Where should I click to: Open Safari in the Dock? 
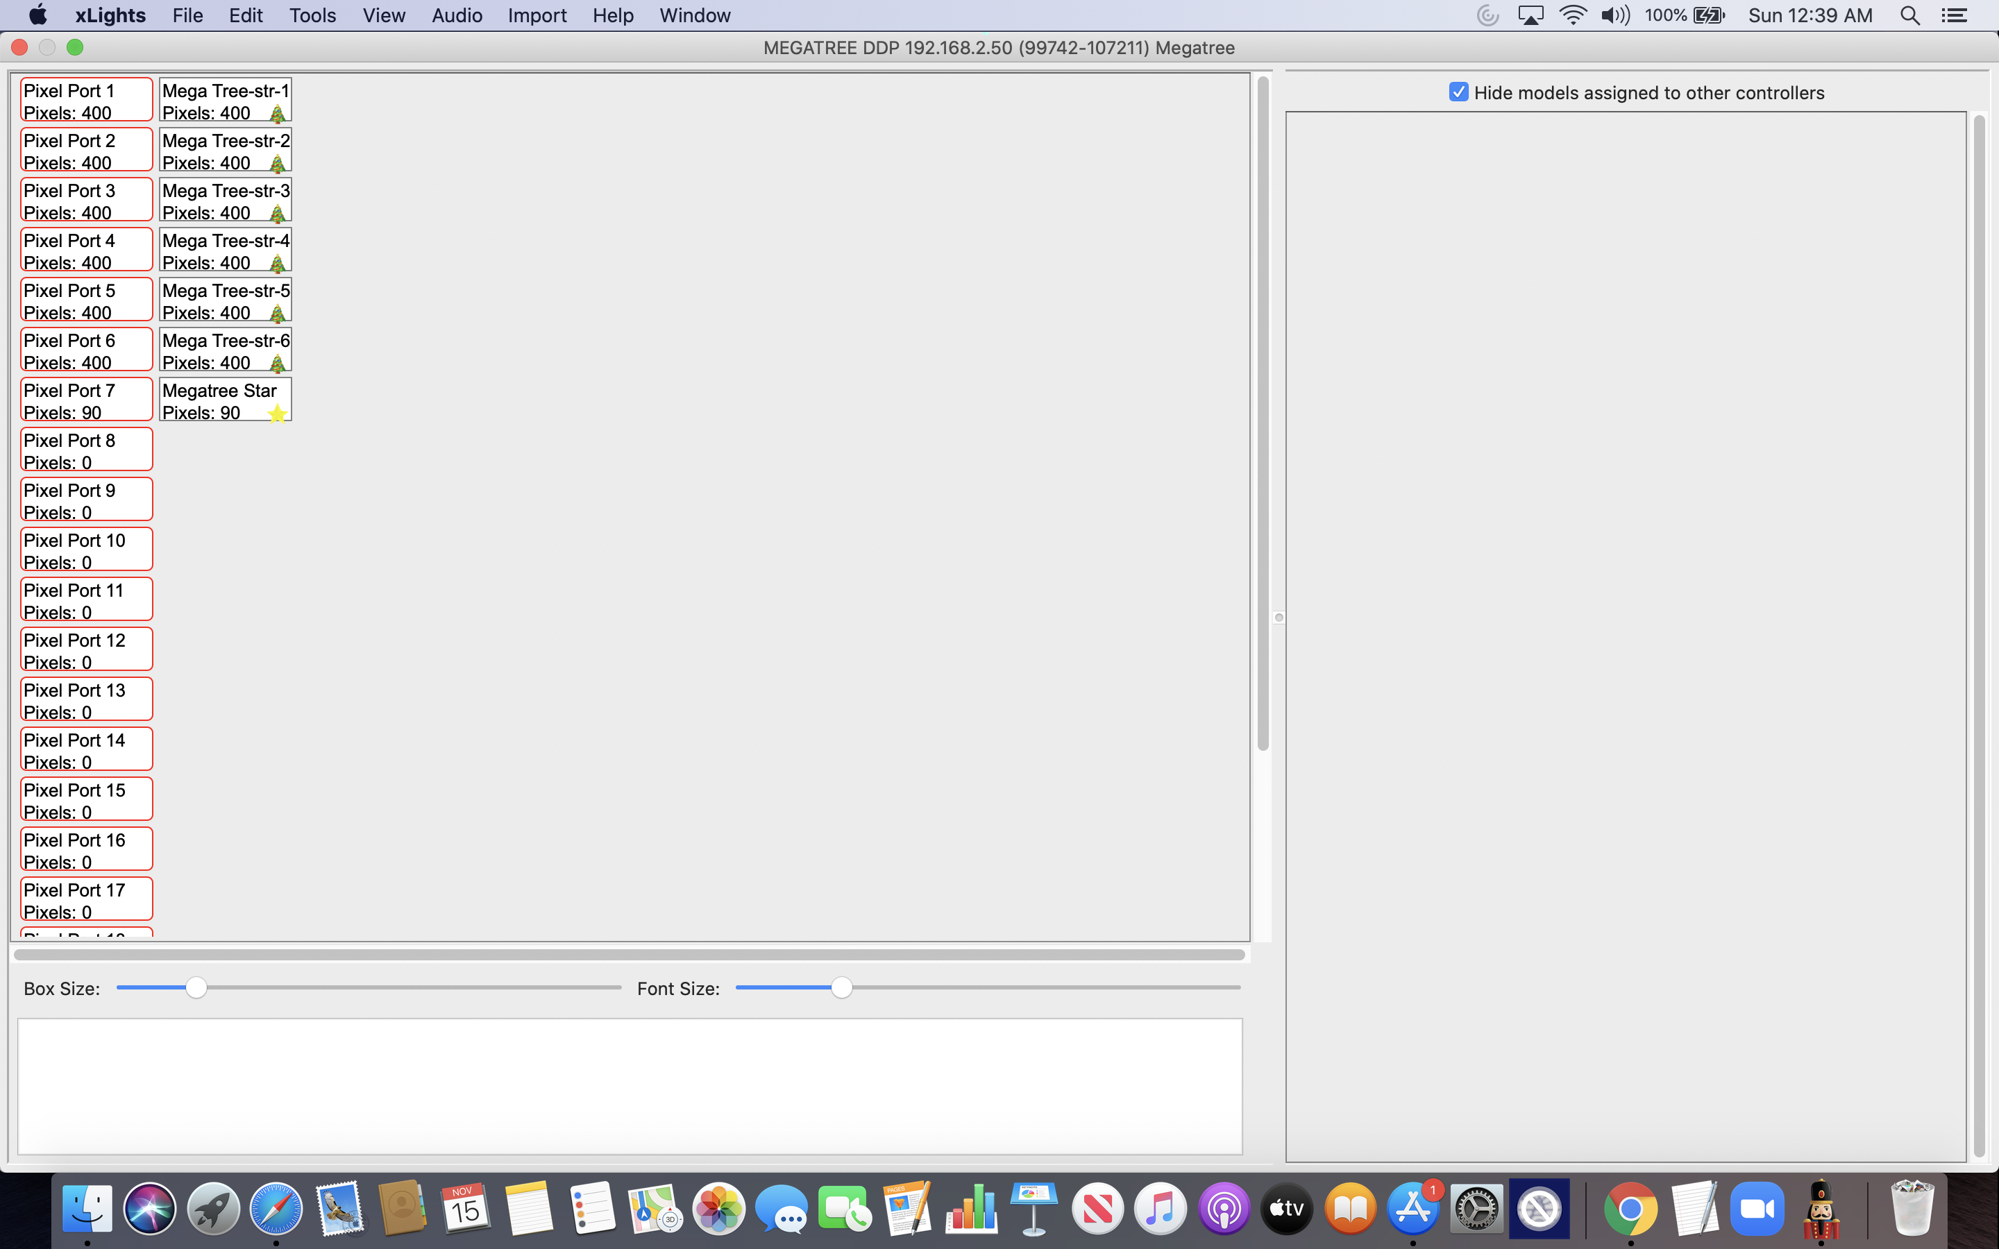click(x=276, y=1209)
